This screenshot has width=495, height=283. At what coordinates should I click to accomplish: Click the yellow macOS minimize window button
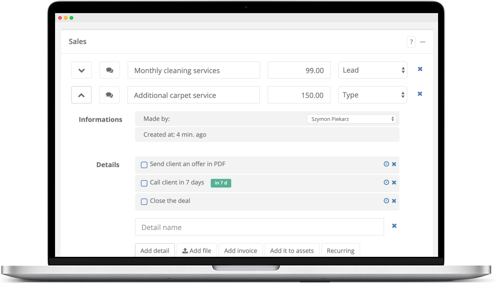pos(66,18)
